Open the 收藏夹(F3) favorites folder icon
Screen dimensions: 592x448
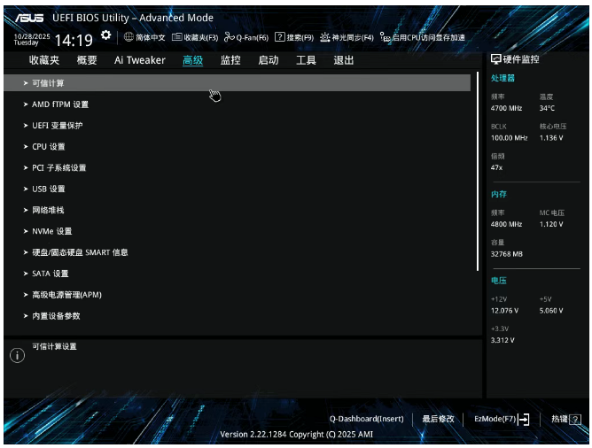(177, 37)
